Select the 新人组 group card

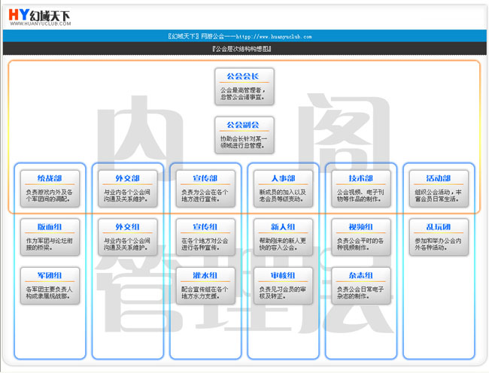(283, 238)
